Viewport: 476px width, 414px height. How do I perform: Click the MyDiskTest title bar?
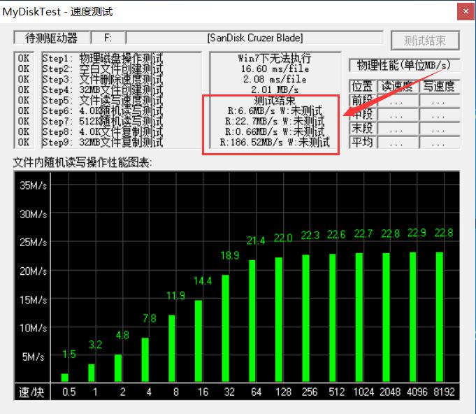pyautogui.click(x=210, y=11)
